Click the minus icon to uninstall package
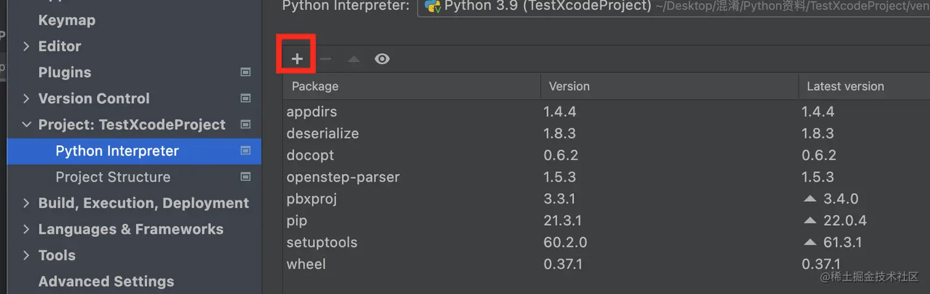Screen dimensions: 930x294 tap(326, 59)
